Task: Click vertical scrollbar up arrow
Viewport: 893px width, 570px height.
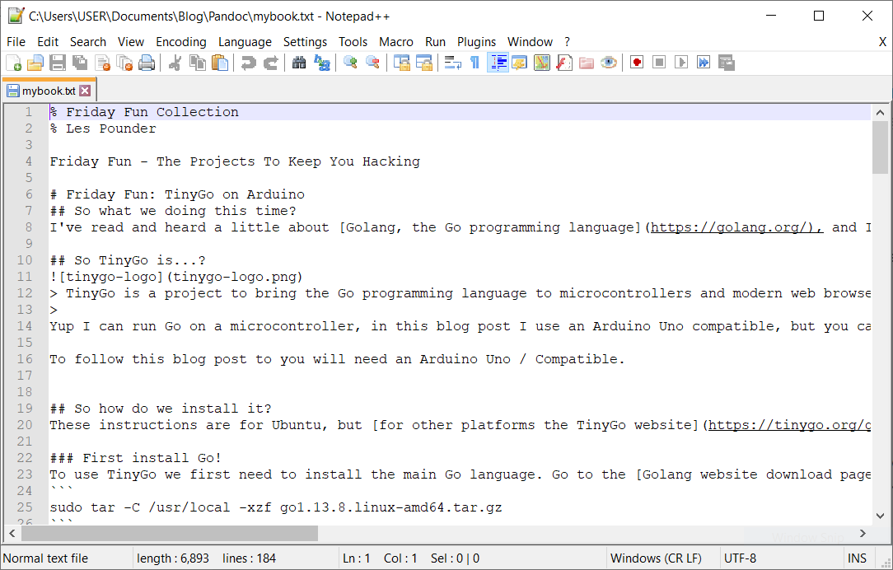Action: (880, 112)
